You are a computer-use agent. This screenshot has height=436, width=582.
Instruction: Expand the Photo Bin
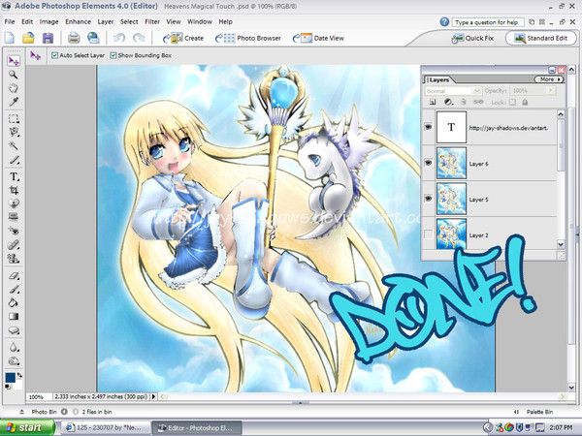22,412
